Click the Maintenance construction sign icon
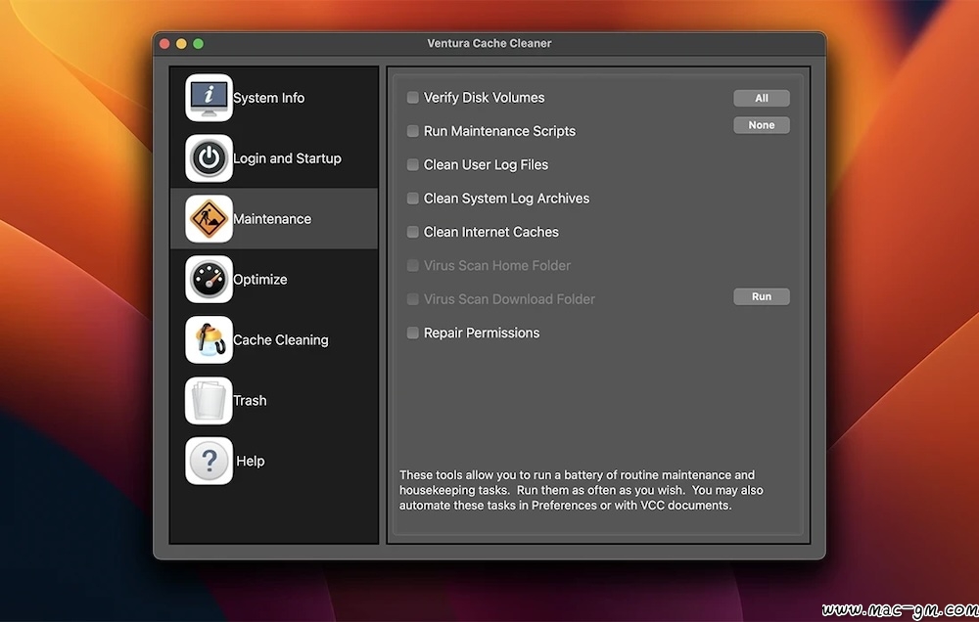The image size is (979, 622). coord(209,219)
